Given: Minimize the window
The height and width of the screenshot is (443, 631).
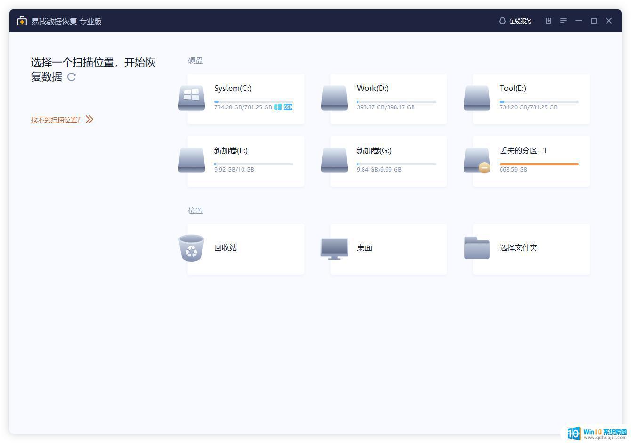Looking at the screenshot, I should coord(579,21).
